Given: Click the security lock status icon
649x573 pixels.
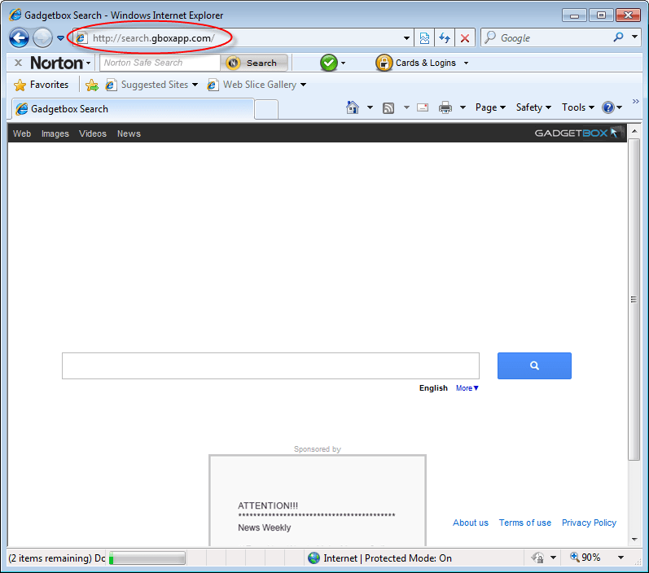Looking at the screenshot, I should click(x=538, y=558).
